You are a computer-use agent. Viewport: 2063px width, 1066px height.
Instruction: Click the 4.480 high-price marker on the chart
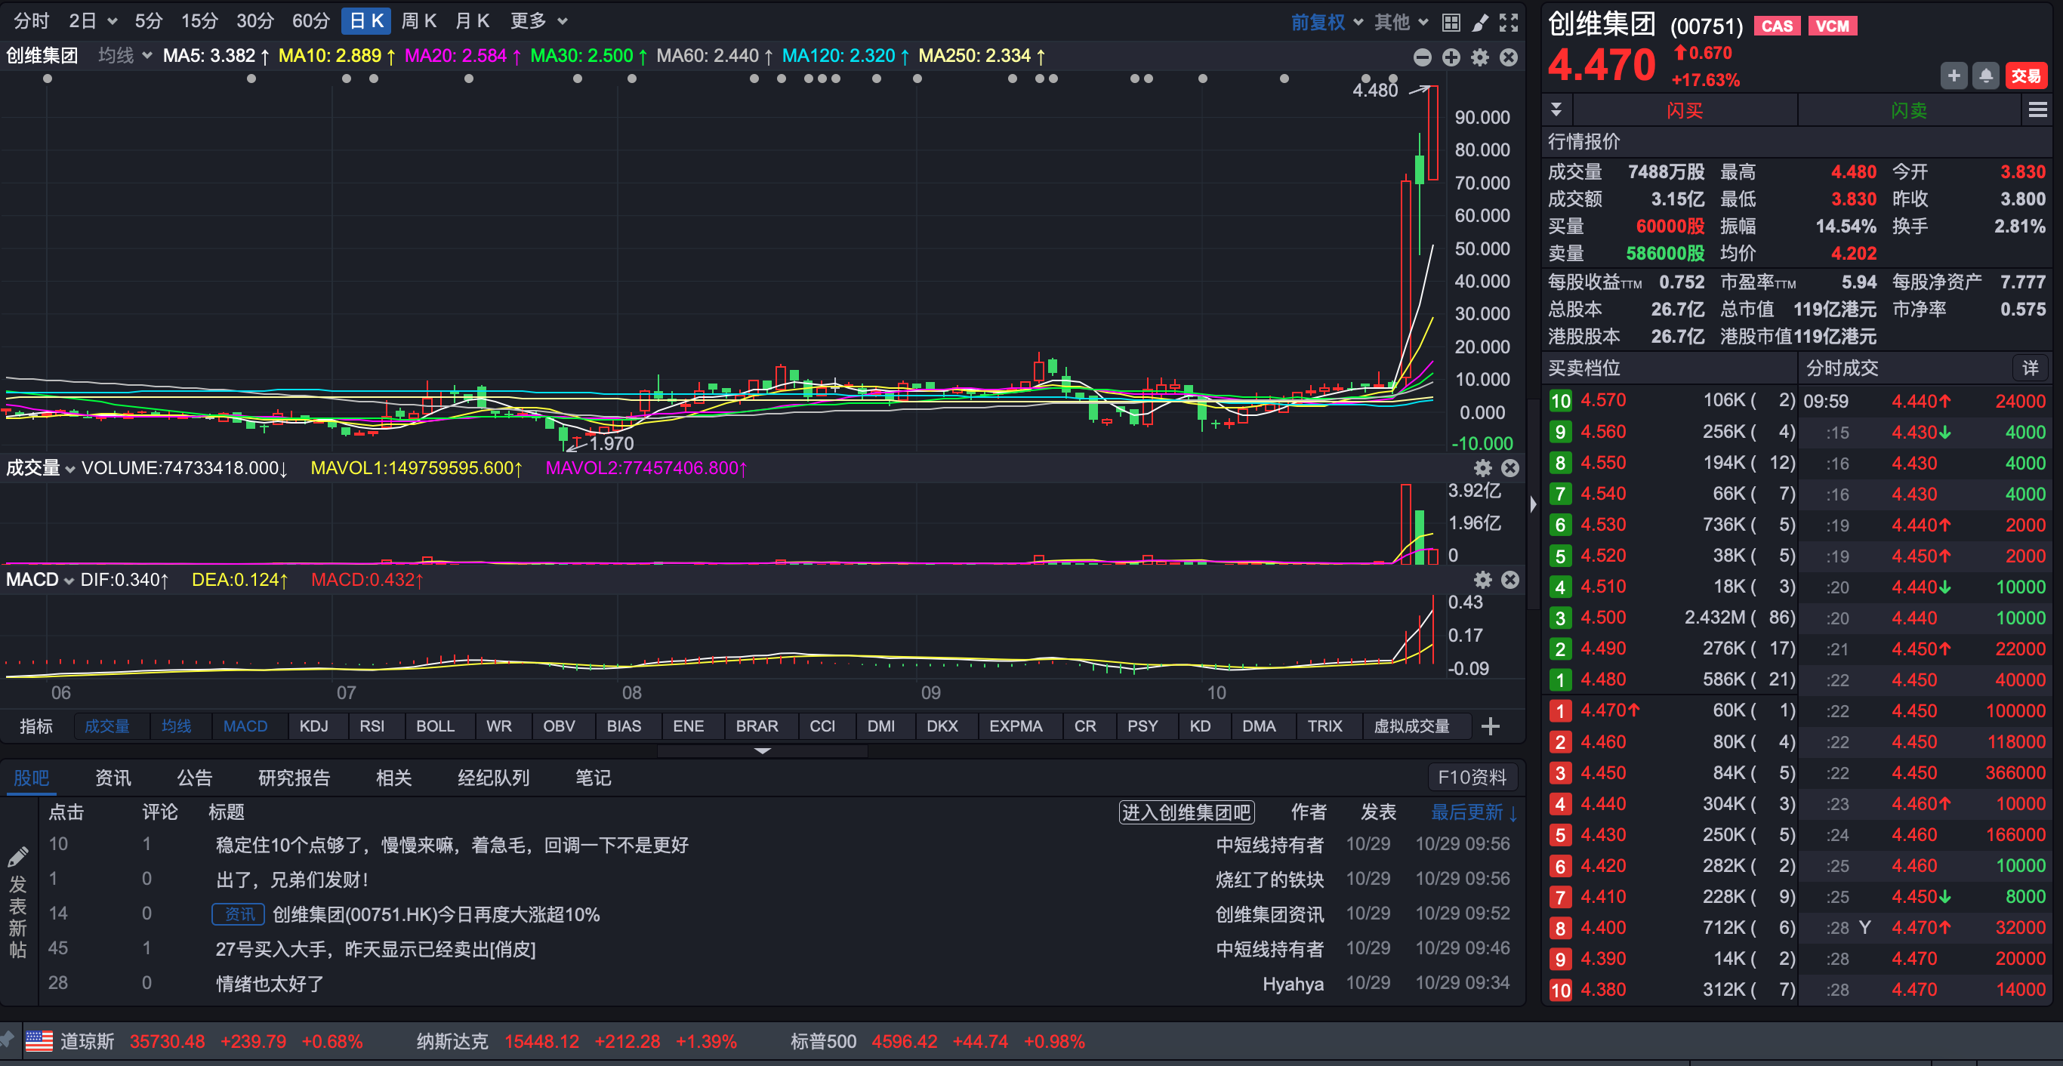coord(1375,90)
